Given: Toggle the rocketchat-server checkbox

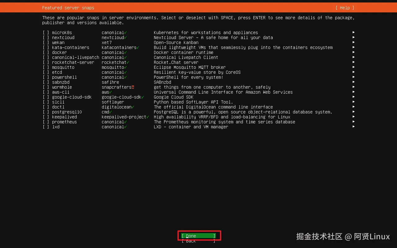Looking at the screenshot, I should 46,62.
